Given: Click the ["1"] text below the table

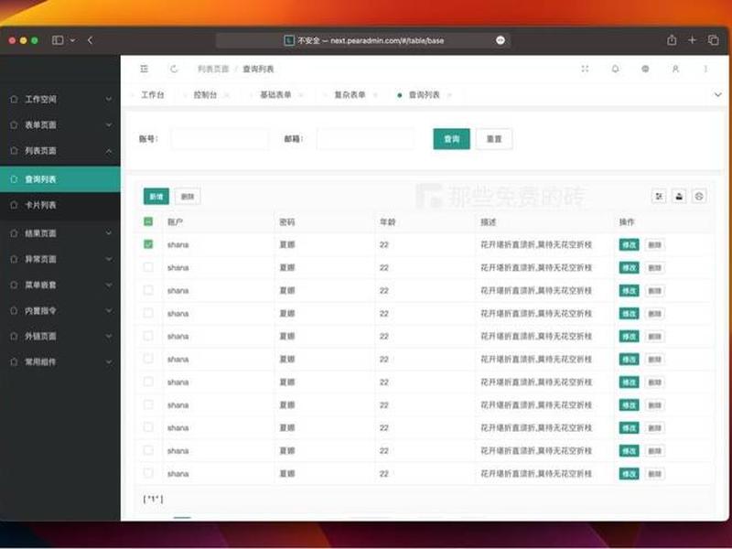Looking at the screenshot, I should [x=153, y=499].
